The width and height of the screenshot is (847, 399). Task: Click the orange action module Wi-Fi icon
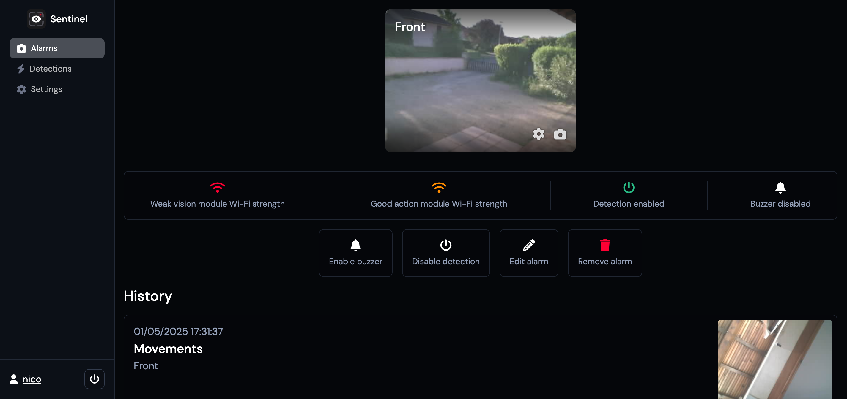point(439,187)
